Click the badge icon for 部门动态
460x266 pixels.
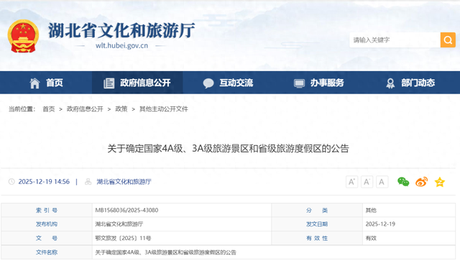point(390,83)
